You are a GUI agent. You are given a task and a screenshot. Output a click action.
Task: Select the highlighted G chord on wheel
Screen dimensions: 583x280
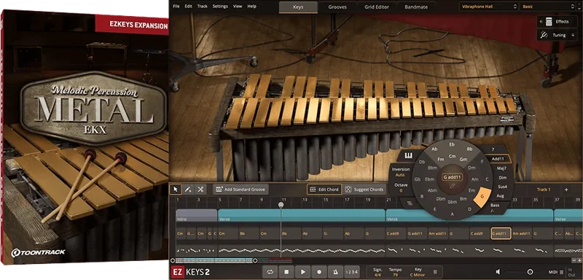click(x=482, y=196)
